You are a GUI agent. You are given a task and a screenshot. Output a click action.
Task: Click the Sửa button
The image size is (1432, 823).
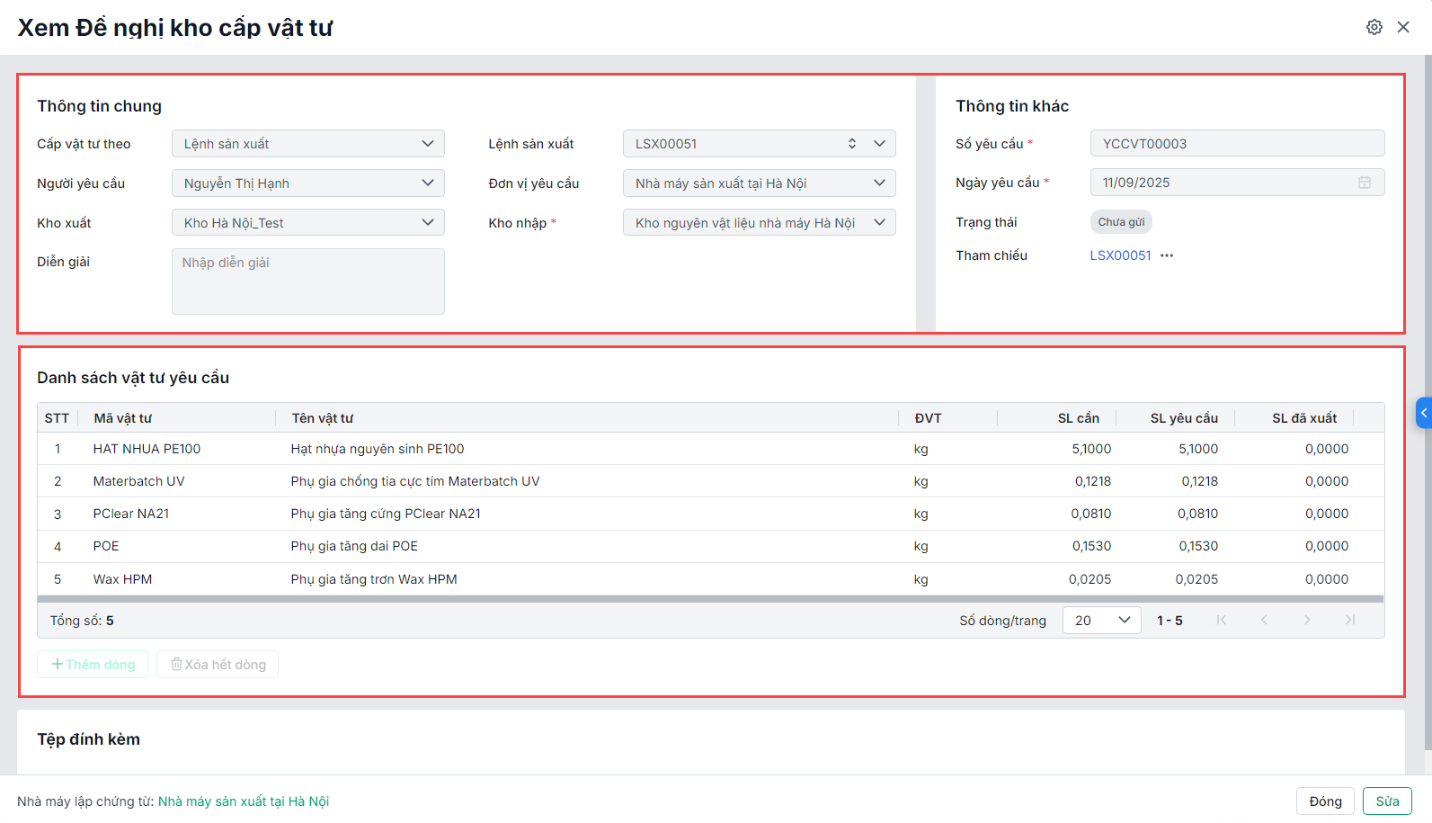(x=1386, y=801)
